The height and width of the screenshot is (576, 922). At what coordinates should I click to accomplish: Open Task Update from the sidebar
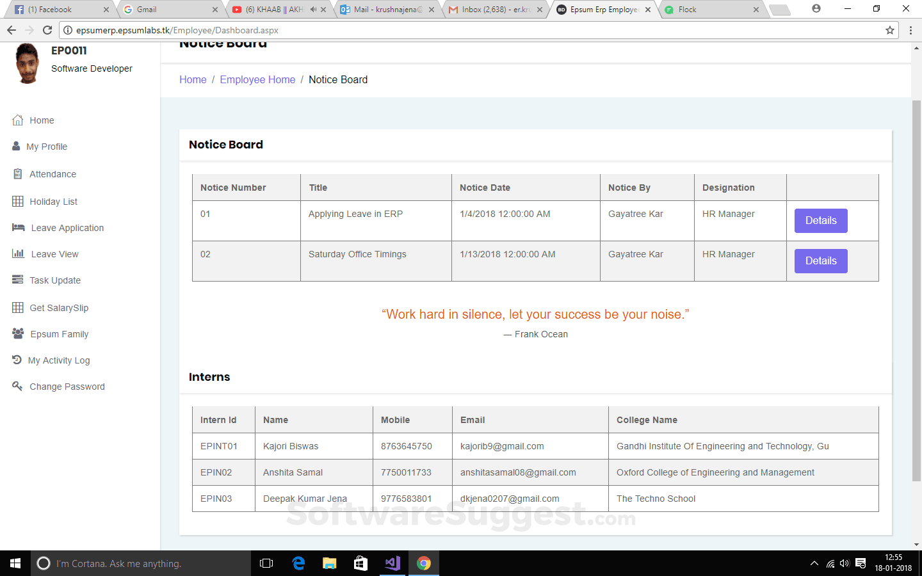54,280
